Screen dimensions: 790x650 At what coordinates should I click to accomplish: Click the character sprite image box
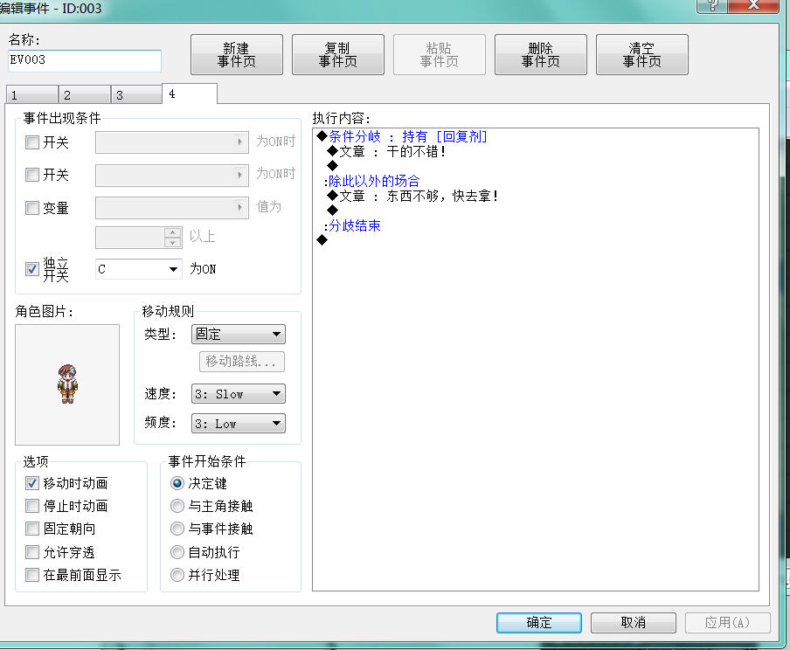(67, 384)
